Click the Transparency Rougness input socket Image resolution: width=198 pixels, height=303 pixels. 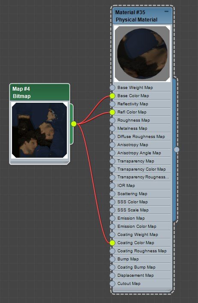[112, 178]
